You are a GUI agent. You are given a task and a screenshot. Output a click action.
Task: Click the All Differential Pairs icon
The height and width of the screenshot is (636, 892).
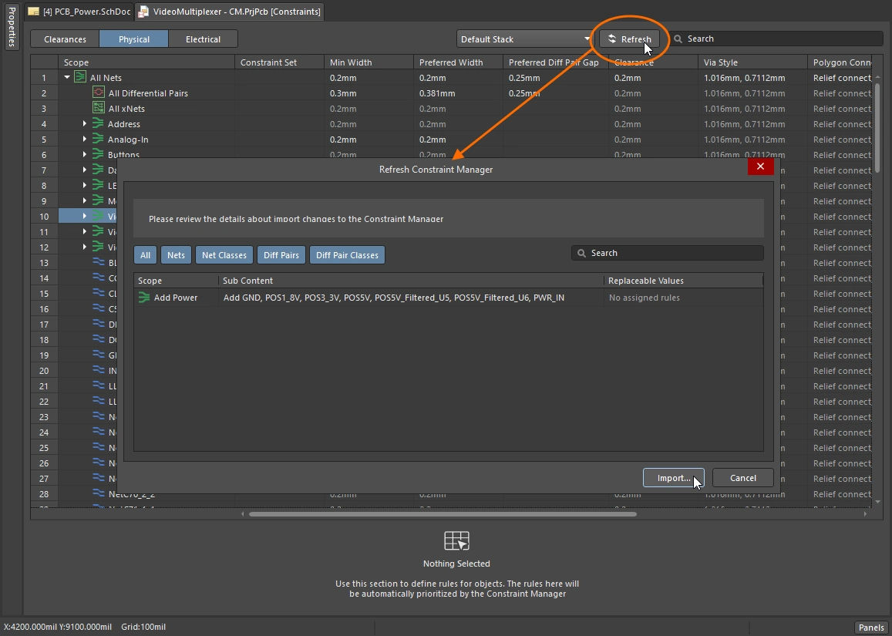tap(99, 93)
